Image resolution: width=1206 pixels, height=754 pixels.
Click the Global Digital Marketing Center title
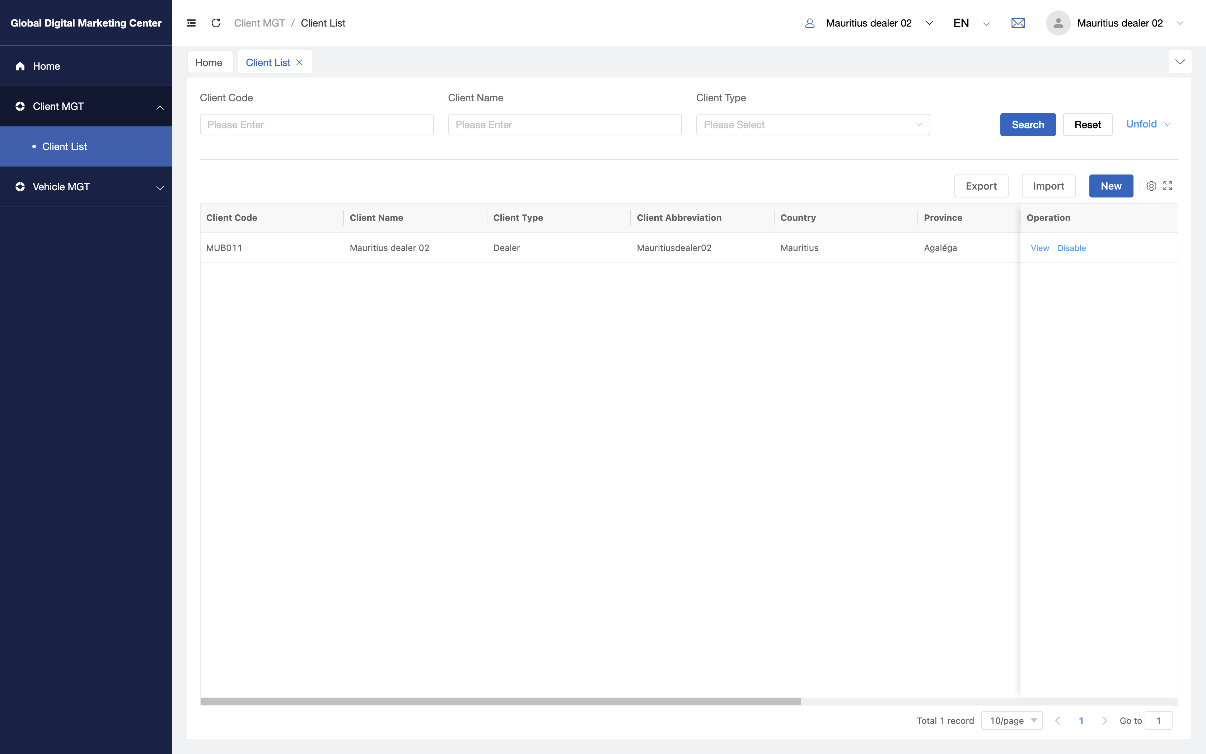click(86, 23)
